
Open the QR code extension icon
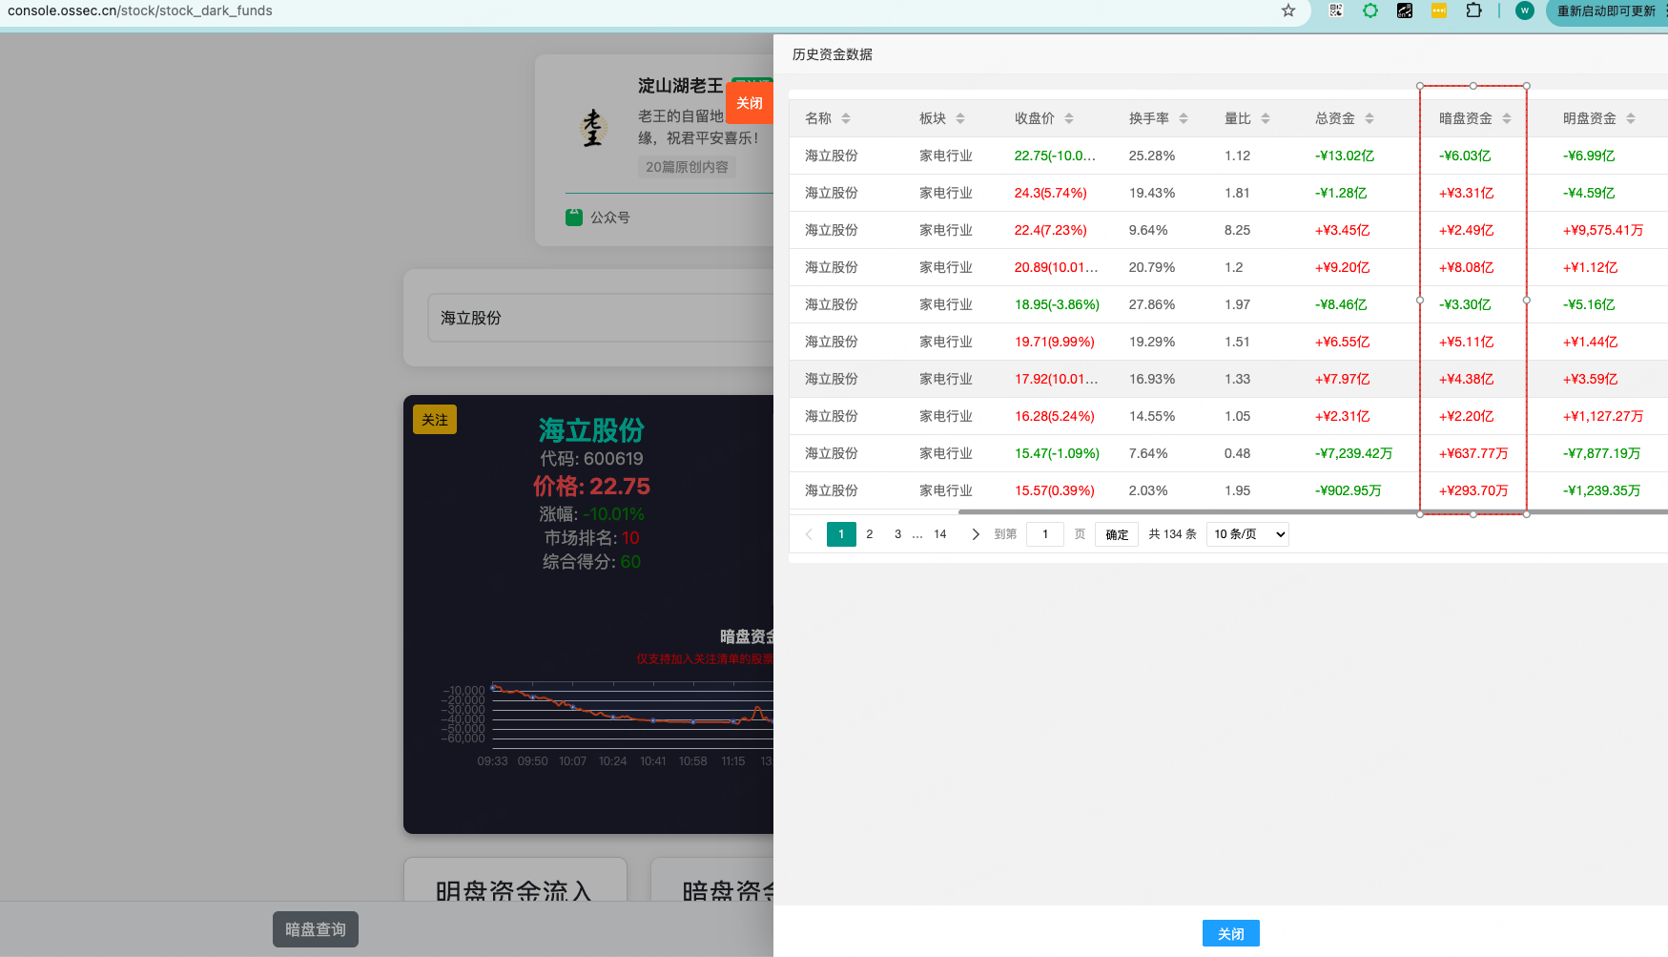tap(1336, 10)
